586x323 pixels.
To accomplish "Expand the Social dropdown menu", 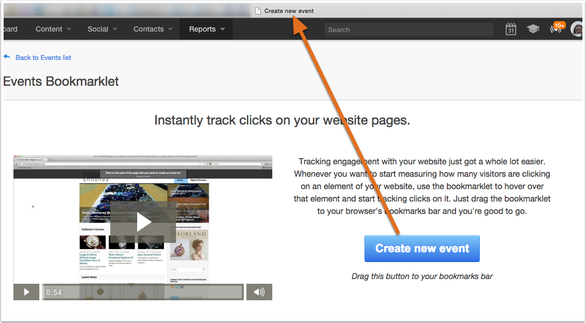I will [x=102, y=29].
